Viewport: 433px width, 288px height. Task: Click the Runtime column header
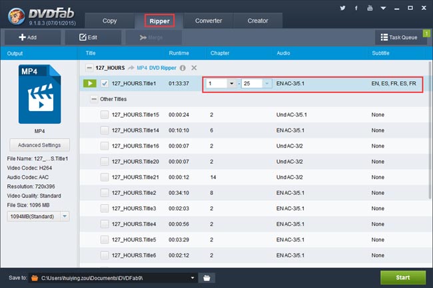(179, 53)
